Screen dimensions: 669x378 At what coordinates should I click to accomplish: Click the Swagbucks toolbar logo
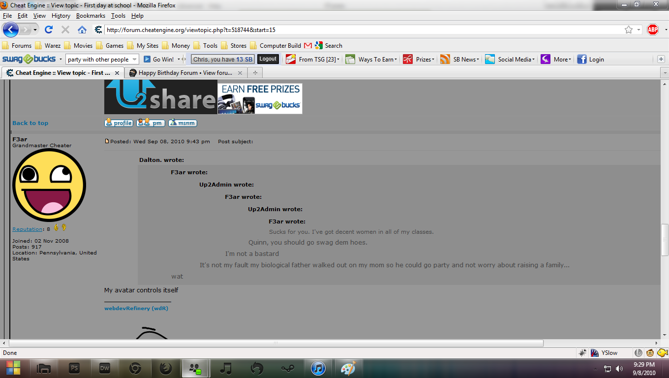[29, 59]
